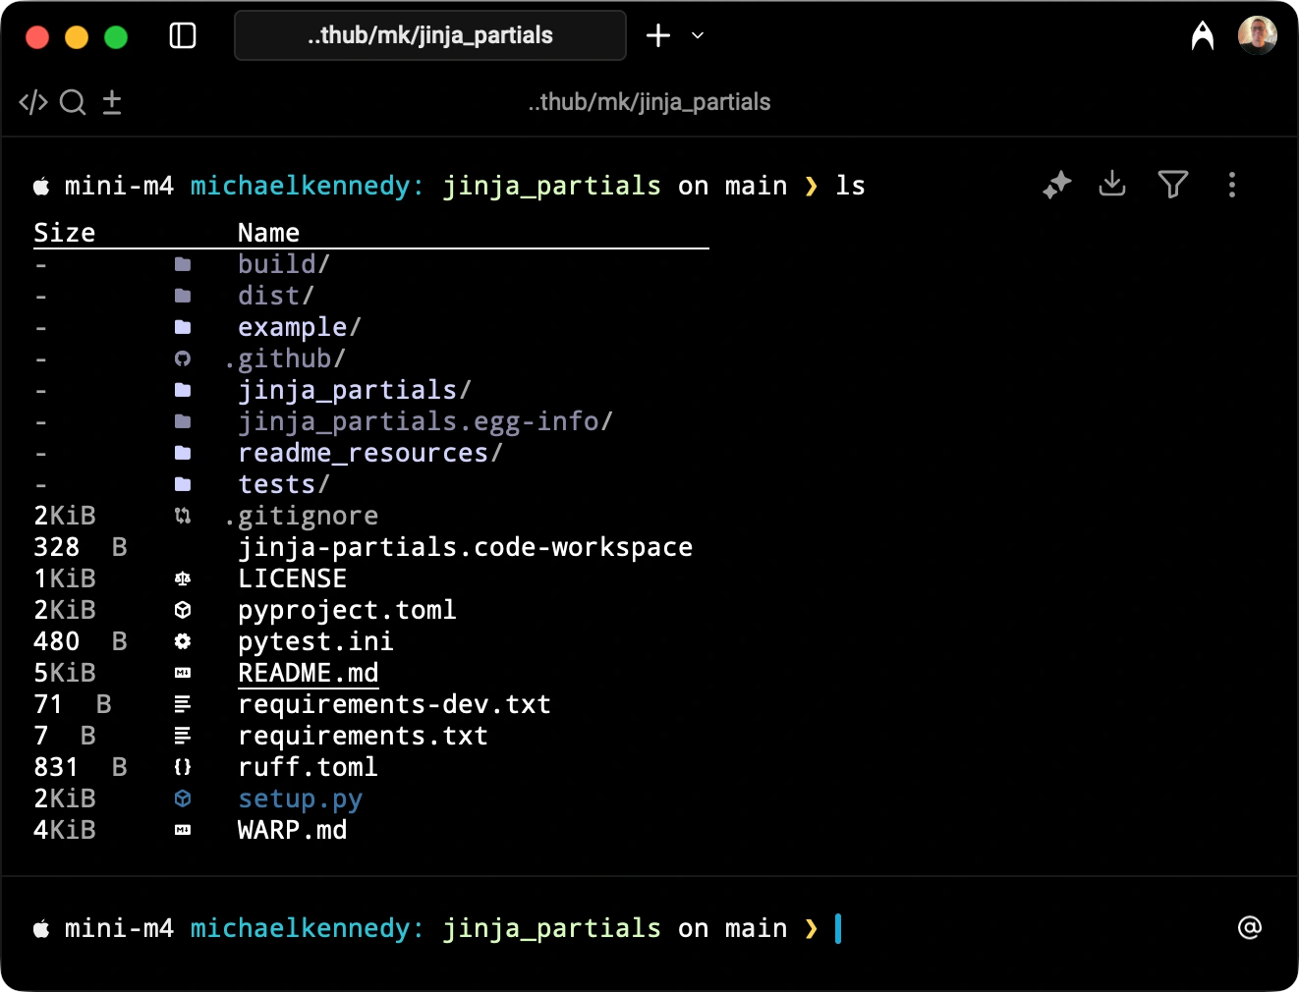
Task: Click the pane title path text
Action: 649,102
